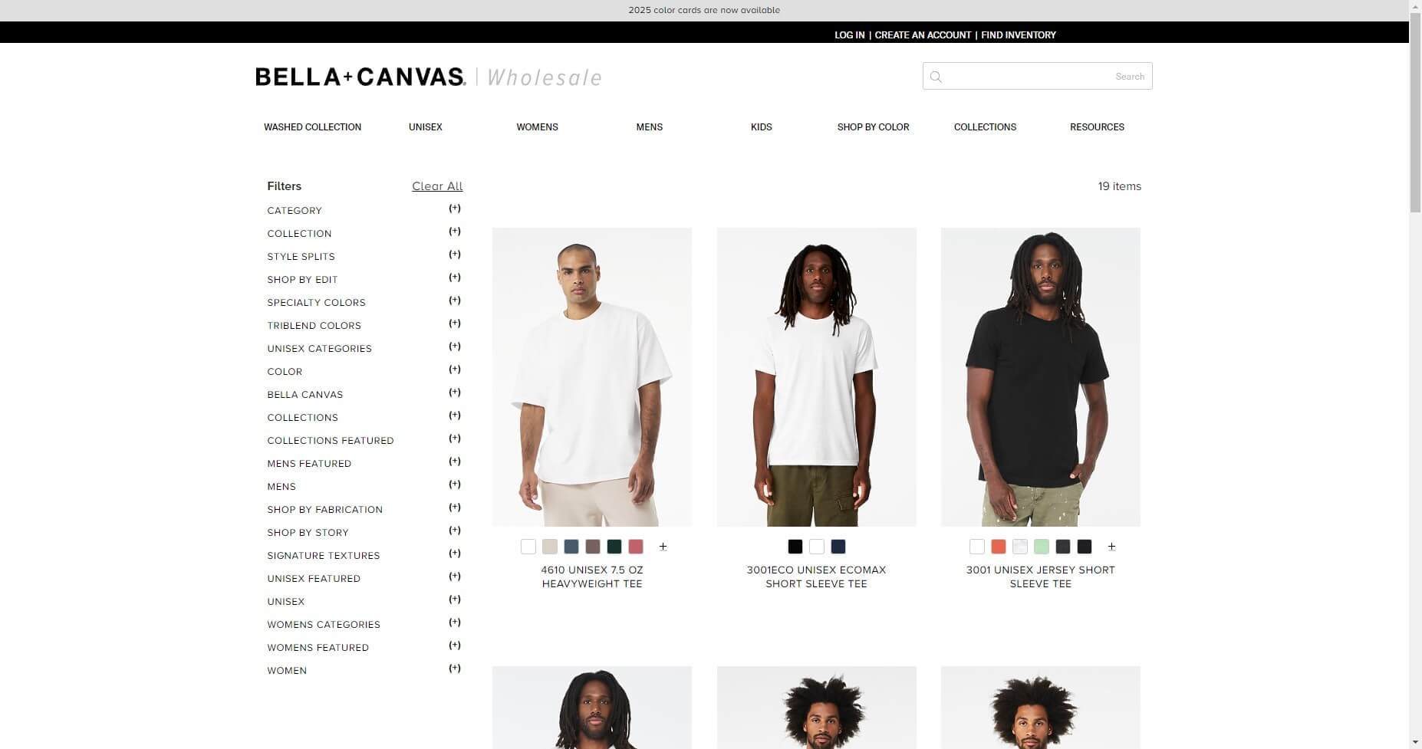Click CREATE AN ACCOUNT link
This screenshot has height=749, width=1422.
(x=923, y=35)
